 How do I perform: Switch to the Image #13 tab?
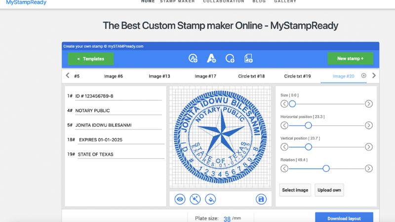(159, 76)
